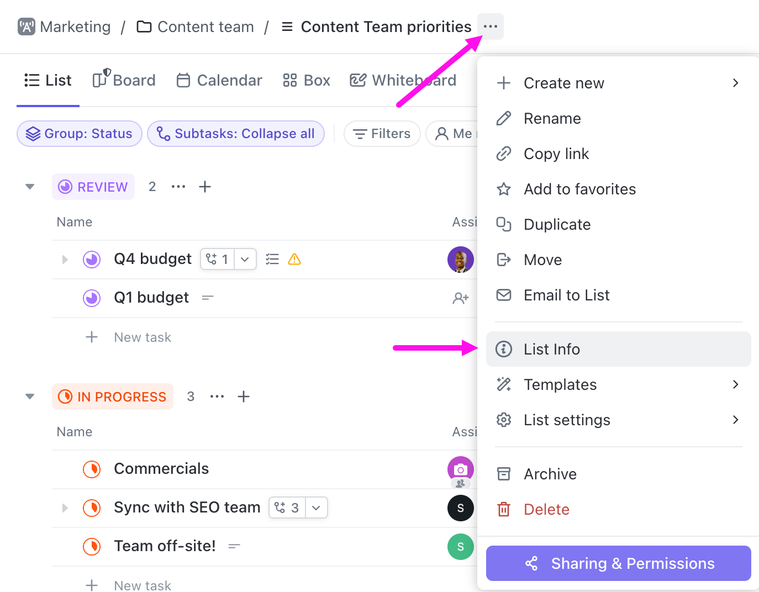Click the assign-user icon for Q1 budget
The image size is (759, 592).
460,298
